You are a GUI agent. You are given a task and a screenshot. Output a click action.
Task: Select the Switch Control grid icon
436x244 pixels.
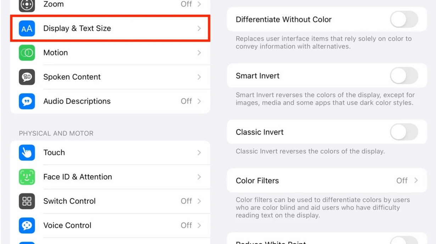point(27,201)
